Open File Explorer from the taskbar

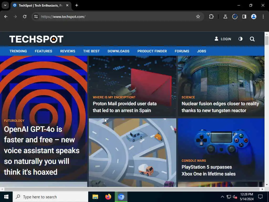click(95, 197)
